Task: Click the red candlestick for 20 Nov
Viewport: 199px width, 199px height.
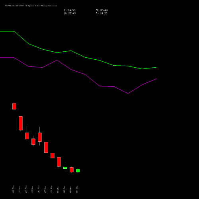Action: pos(14,106)
